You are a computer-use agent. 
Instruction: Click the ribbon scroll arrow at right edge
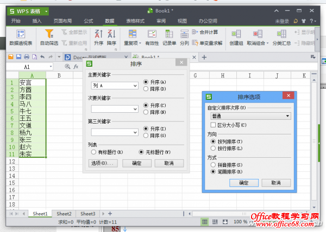317,39
